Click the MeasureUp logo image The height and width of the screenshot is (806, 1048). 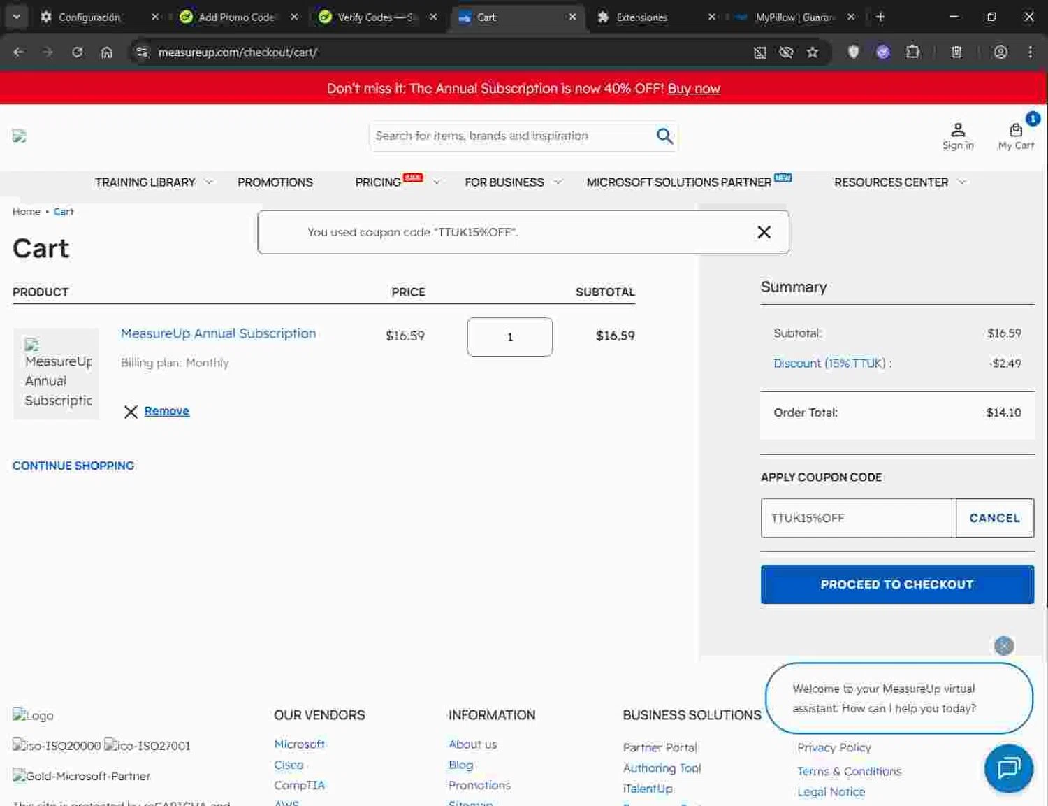(x=20, y=136)
